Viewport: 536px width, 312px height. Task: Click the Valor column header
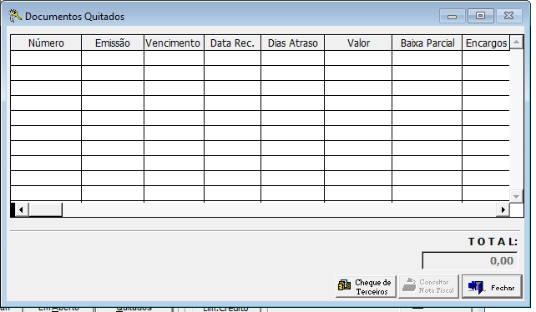pyautogui.click(x=358, y=43)
